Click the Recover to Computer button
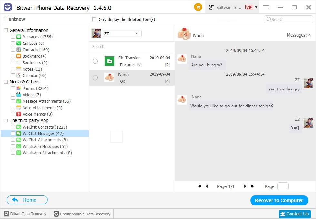 pyautogui.click(x=279, y=200)
